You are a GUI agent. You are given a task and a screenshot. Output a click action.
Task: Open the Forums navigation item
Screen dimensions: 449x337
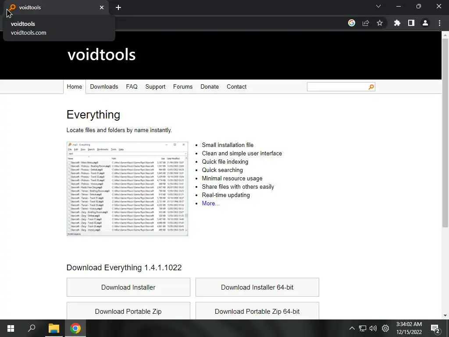click(x=183, y=86)
